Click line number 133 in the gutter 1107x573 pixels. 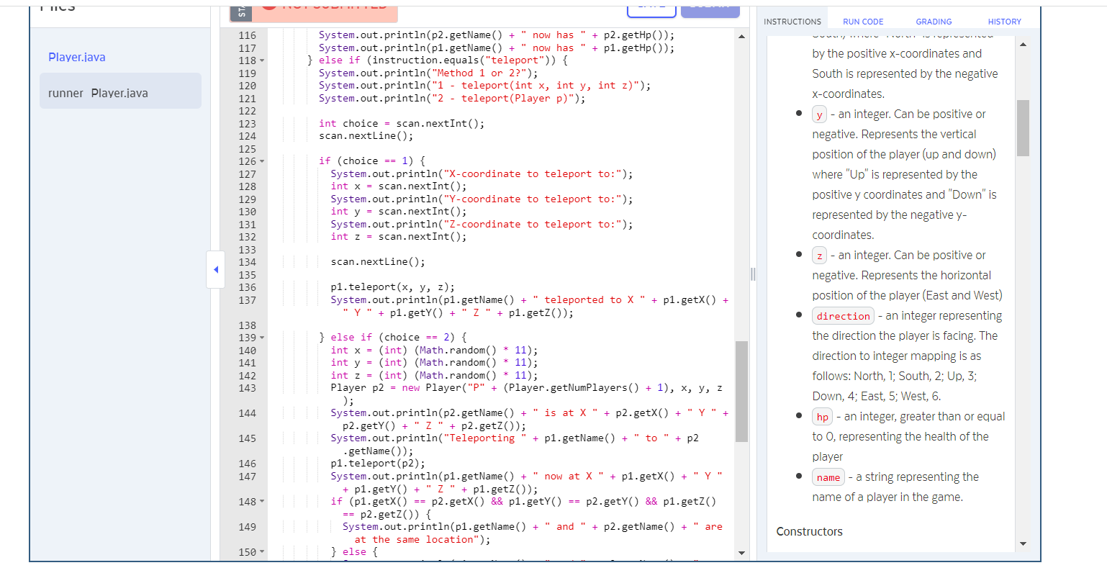247,249
